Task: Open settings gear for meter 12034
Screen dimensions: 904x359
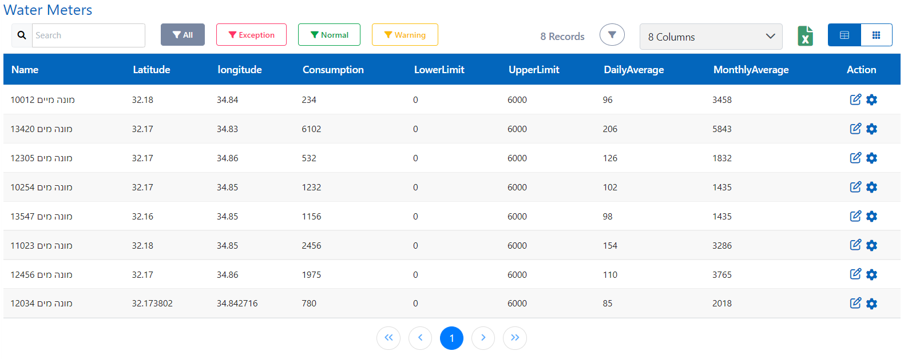Action: point(871,304)
